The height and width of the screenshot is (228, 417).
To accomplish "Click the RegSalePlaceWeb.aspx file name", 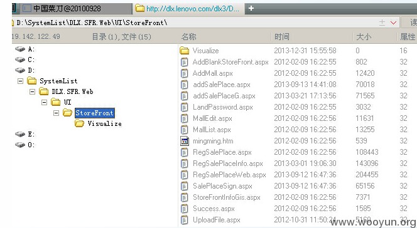I will [x=229, y=175].
